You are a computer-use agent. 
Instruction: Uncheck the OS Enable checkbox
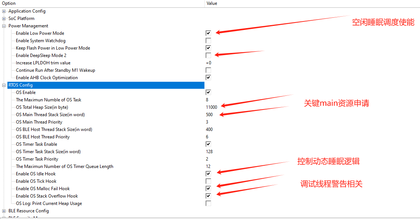(x=208, y=92)
